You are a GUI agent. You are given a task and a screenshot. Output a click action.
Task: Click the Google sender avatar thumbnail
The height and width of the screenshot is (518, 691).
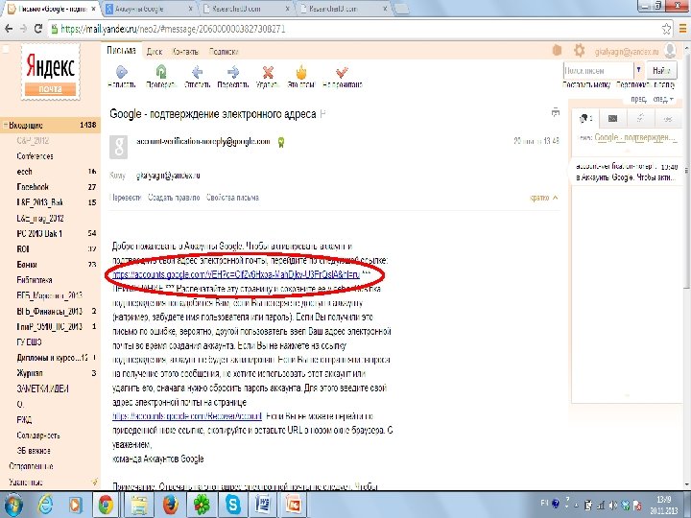pyautogui.click(x=119, y=147)
